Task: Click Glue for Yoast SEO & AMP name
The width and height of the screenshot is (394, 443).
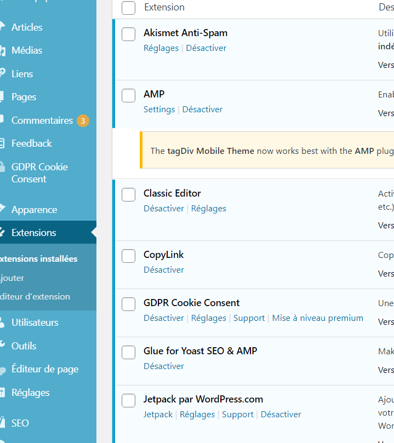Action: pos(201,351)
